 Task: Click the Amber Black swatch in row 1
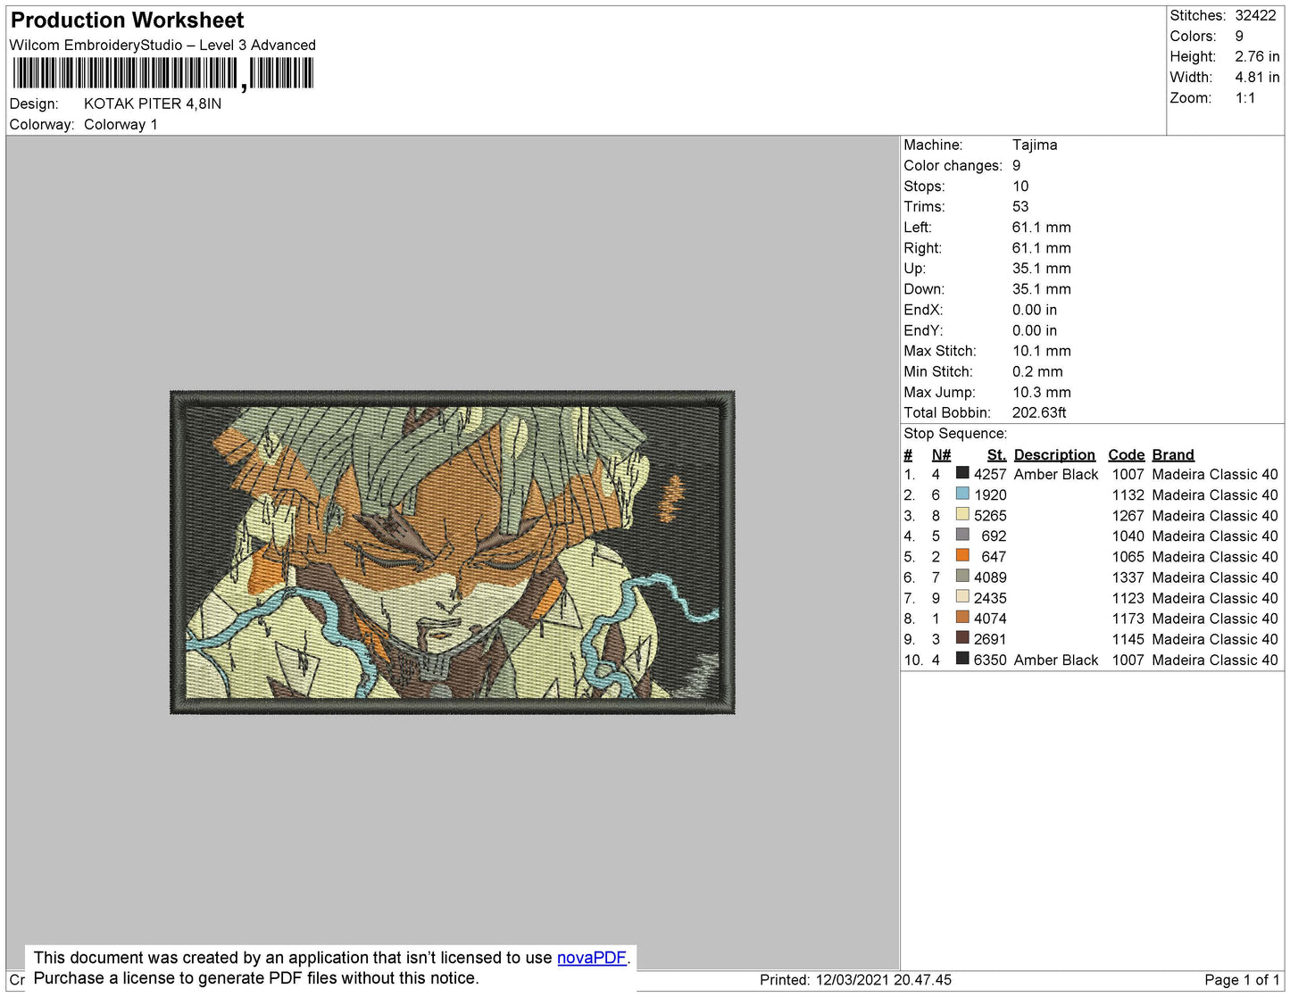click(962, 473)
